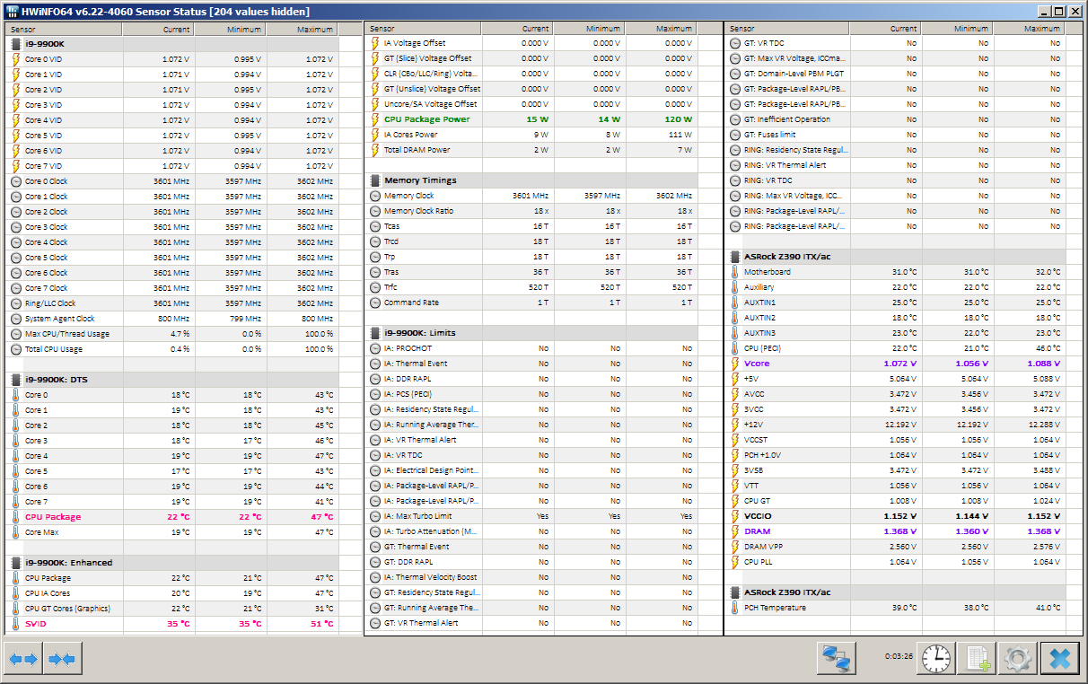Screen dimensions: 1088x684
Task: Click the circle icon beside Memory Clock
Action: [375, 196]
